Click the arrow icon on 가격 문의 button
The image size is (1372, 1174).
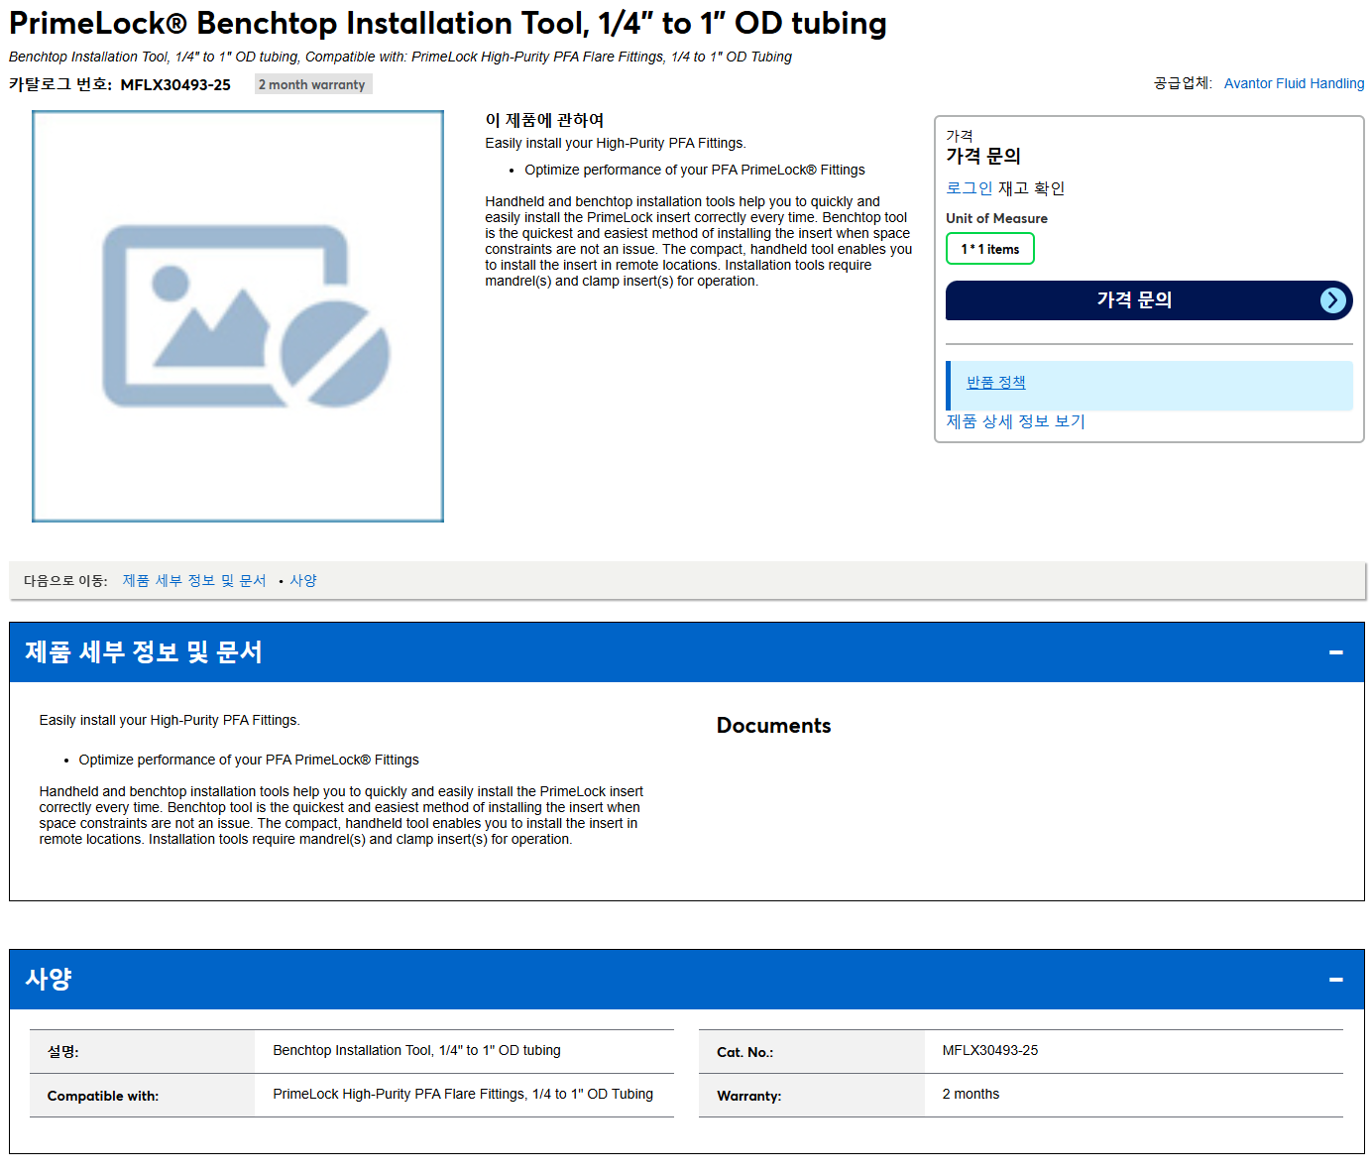[x=1333, y=300]
